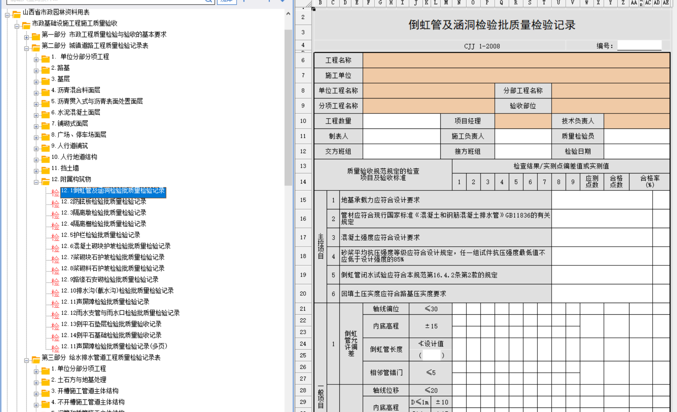677x412 pixels.
Task: Click the 项目经理 input cell
Action: pyautogui.click(x=523, y=121)
